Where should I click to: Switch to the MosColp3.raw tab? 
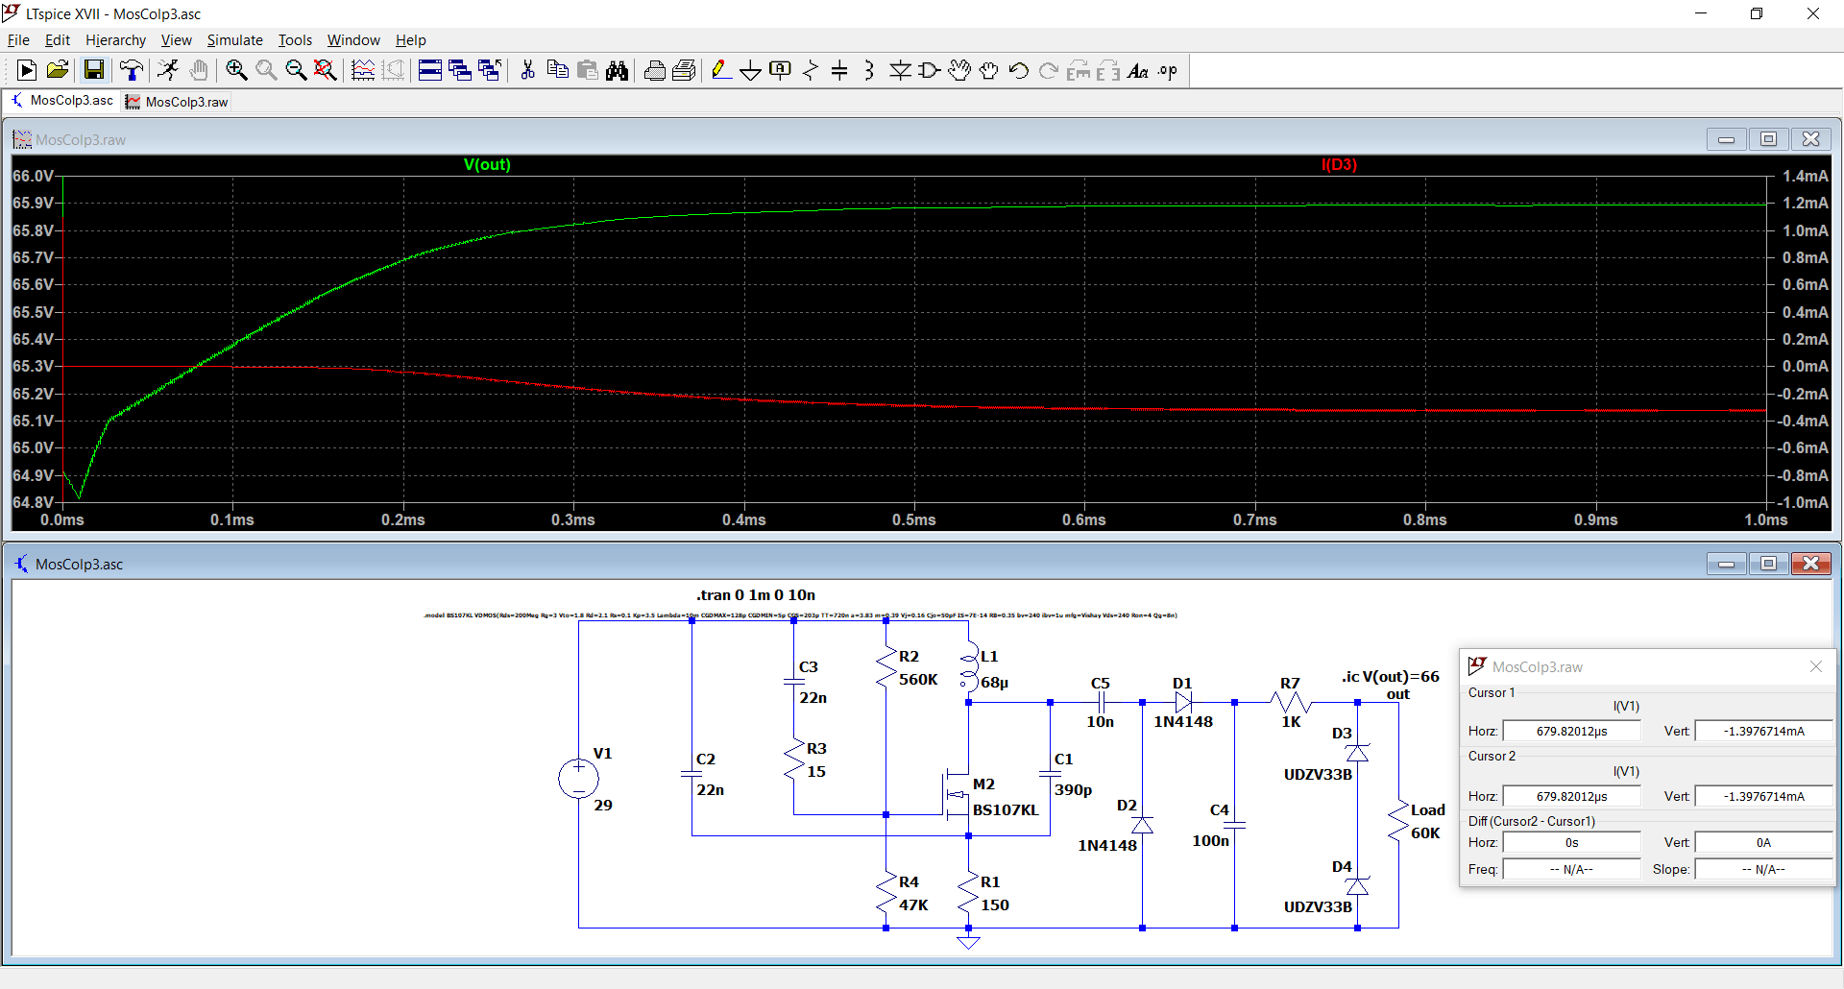click(177, 102)
